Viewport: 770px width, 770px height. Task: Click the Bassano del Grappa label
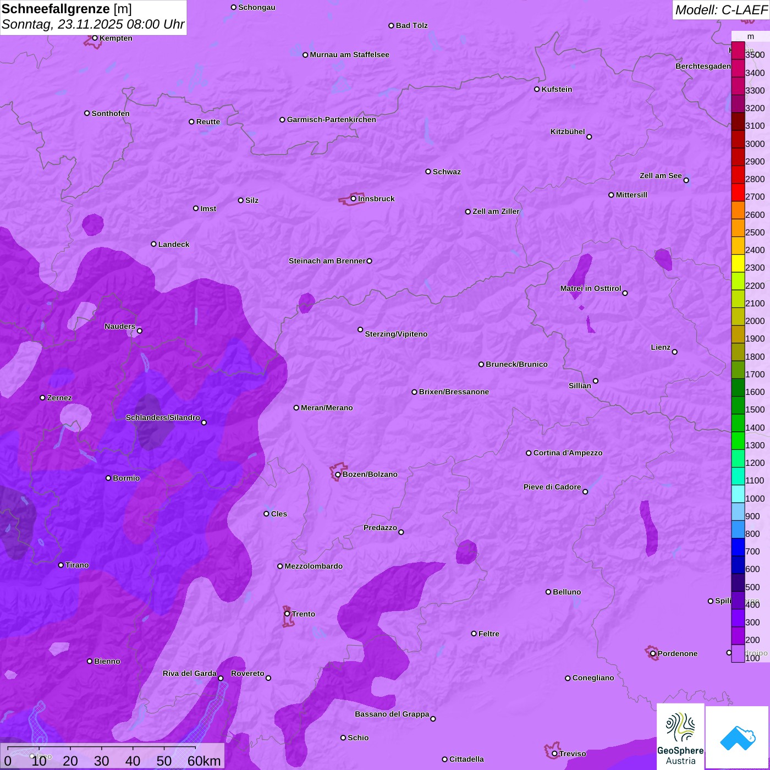392,714
